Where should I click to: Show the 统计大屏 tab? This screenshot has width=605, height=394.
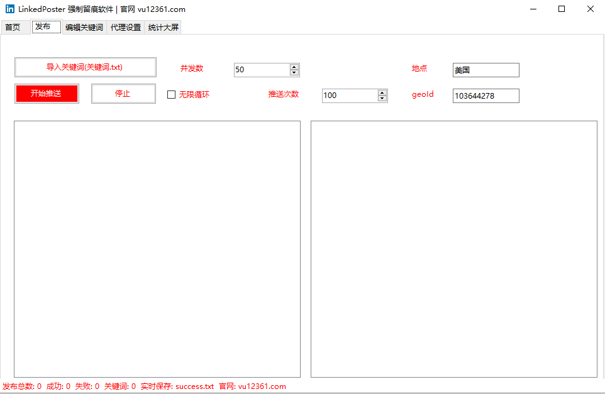[x=164, y=28]
